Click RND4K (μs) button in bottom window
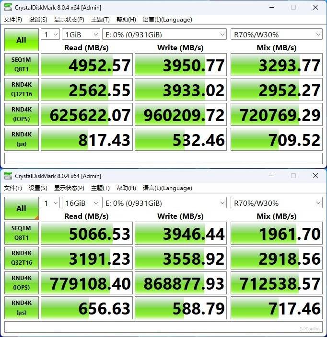Viewport: 327px width, 337px height. [x=21, y=308]
